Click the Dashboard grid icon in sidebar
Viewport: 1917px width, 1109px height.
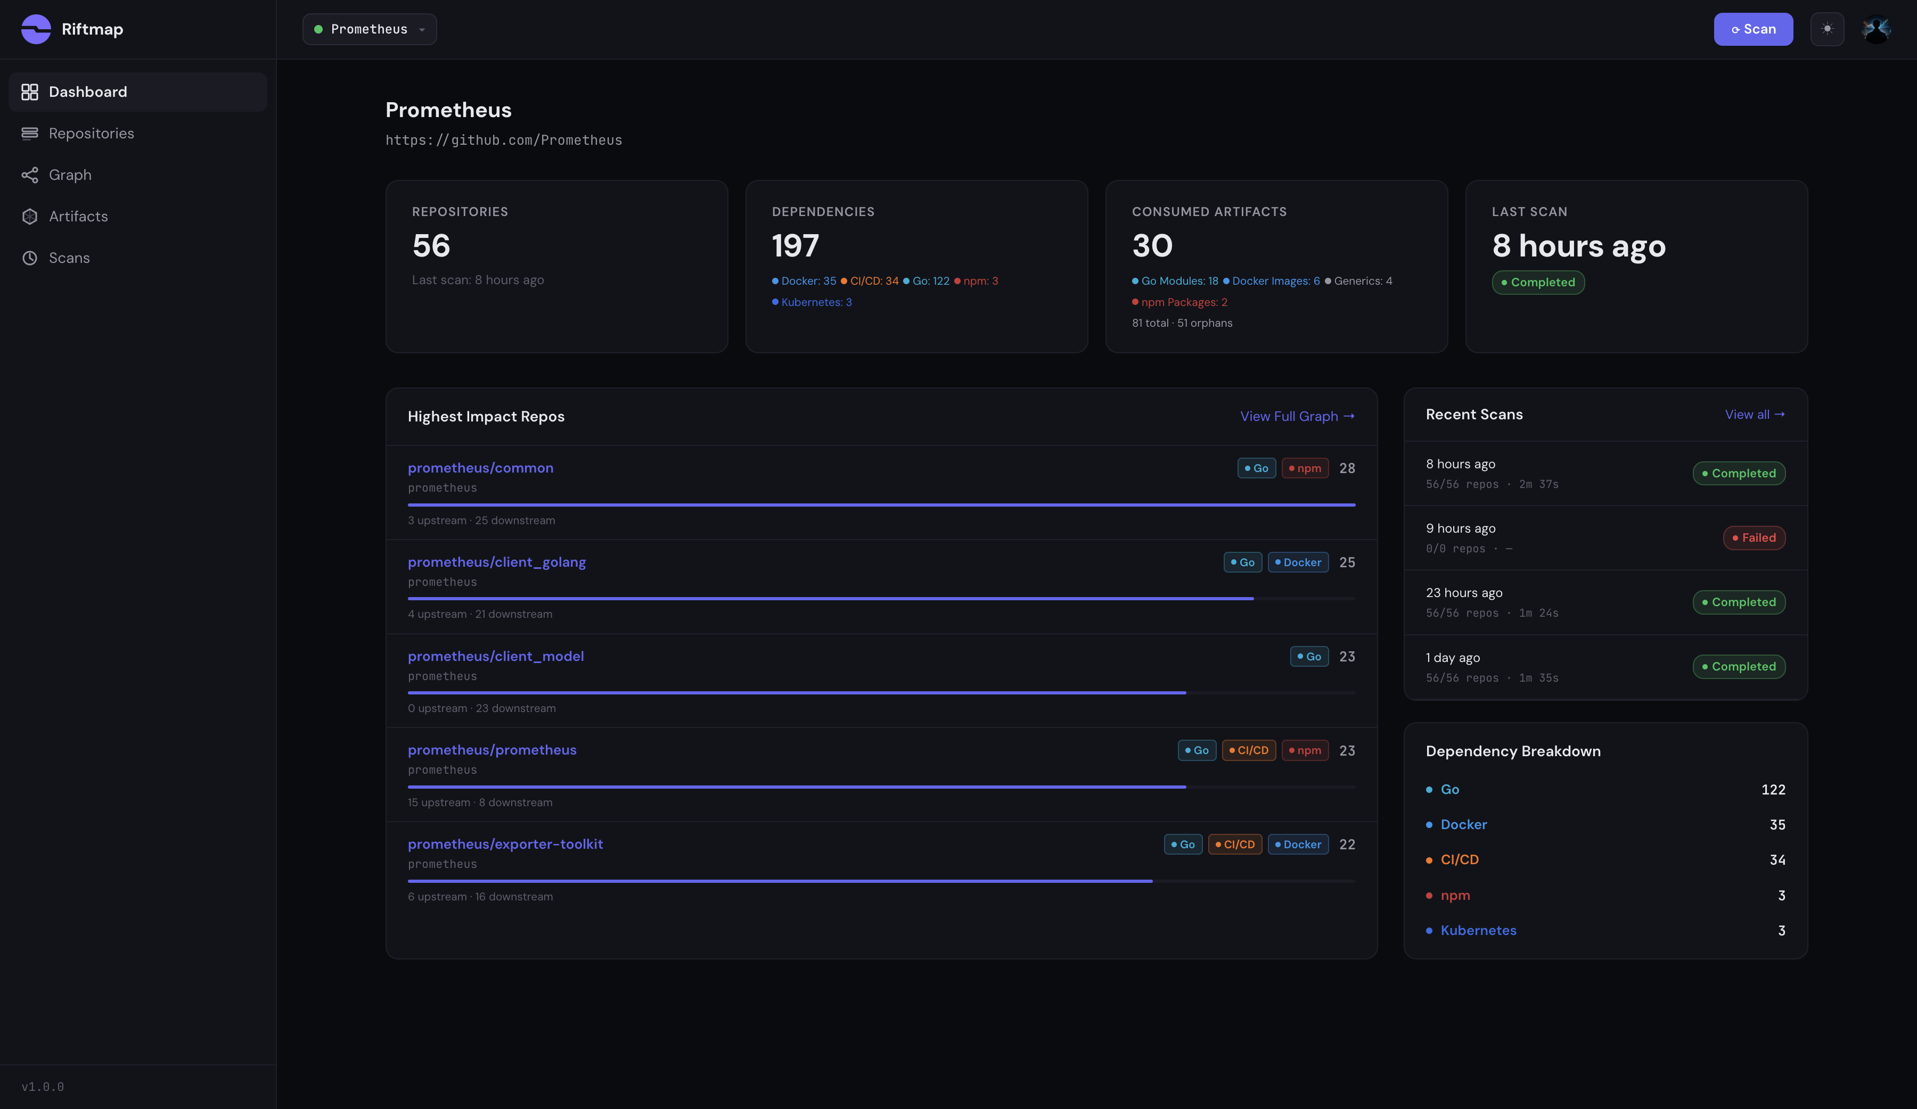30,92
